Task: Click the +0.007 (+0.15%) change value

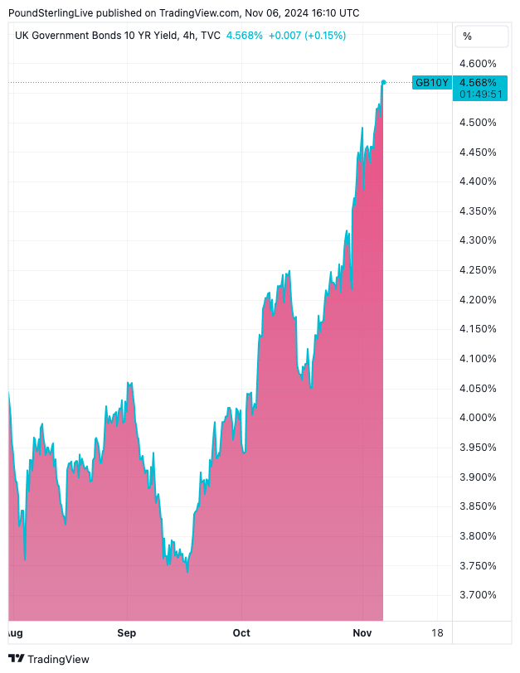Action: tap(307, 36)
